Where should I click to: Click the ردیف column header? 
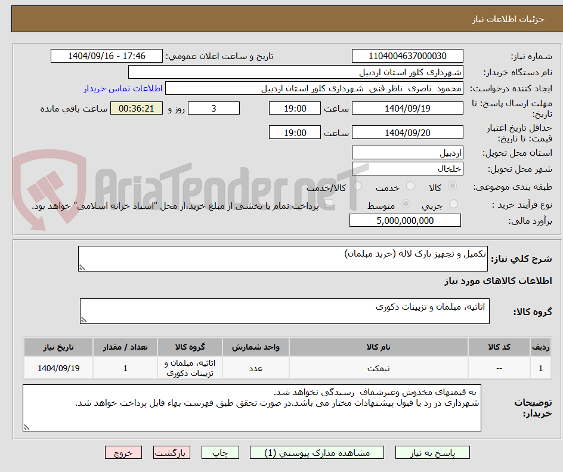point(540,347)
